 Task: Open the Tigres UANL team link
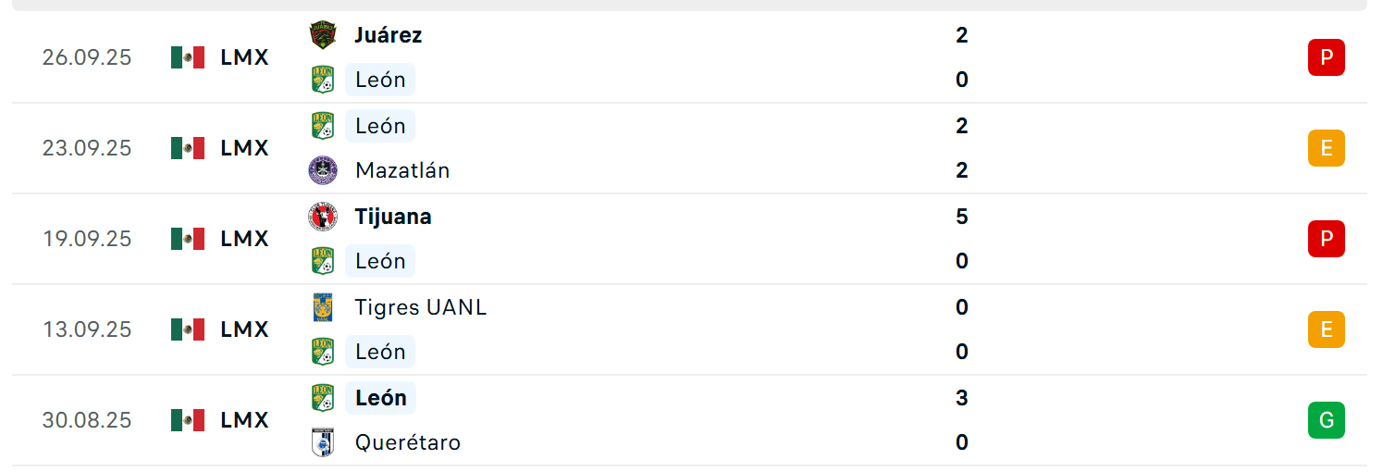point(421,307)
